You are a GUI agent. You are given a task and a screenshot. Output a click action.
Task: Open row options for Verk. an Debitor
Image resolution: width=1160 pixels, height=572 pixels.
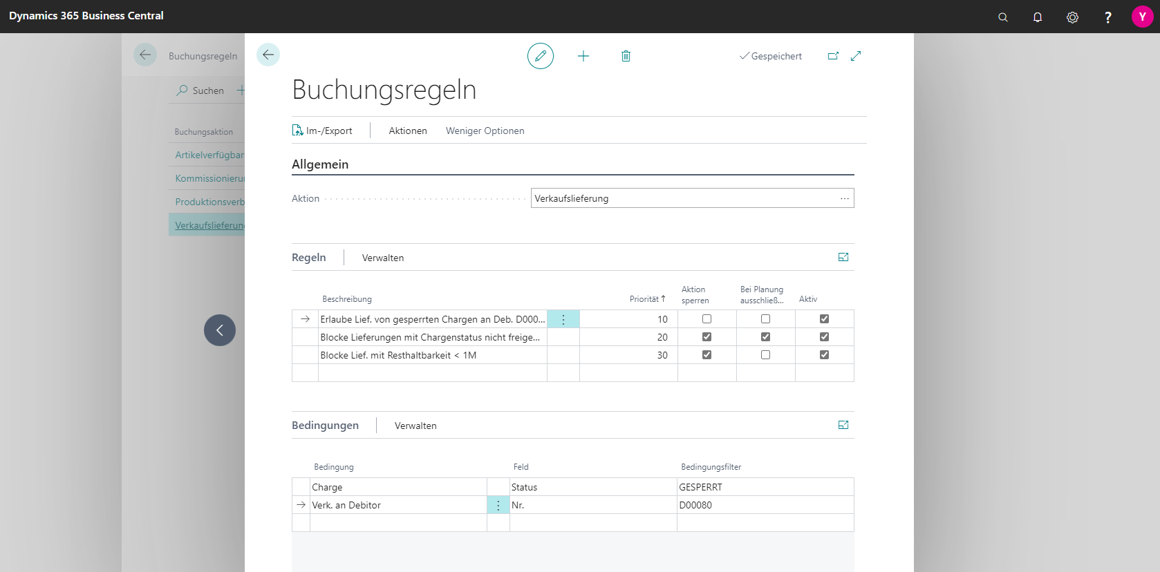click(x=498, y=505)
